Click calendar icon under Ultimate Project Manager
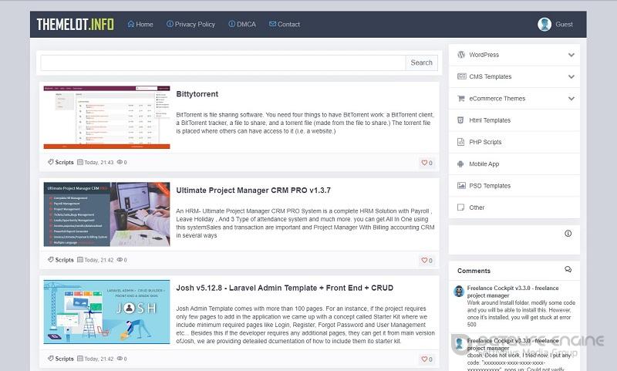 coord(80,260)
